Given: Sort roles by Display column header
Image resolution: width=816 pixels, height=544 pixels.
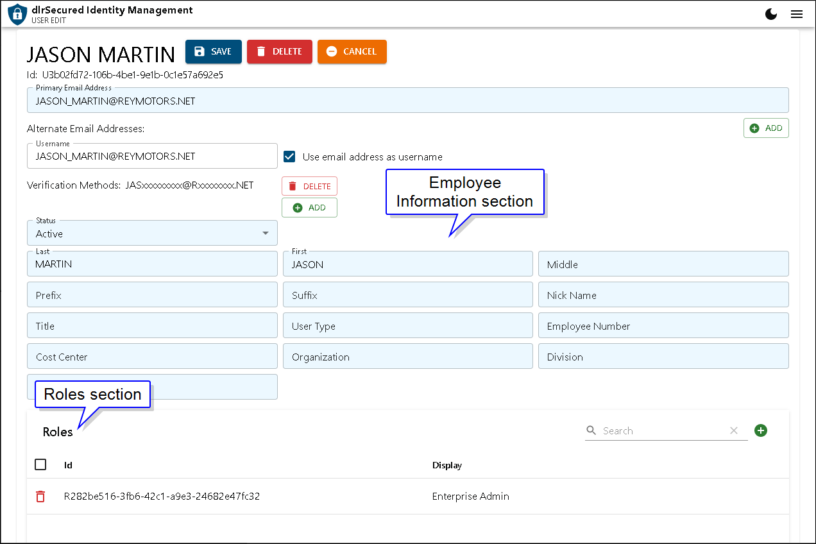Looking at the screenshot, I should tap(446, 465).
